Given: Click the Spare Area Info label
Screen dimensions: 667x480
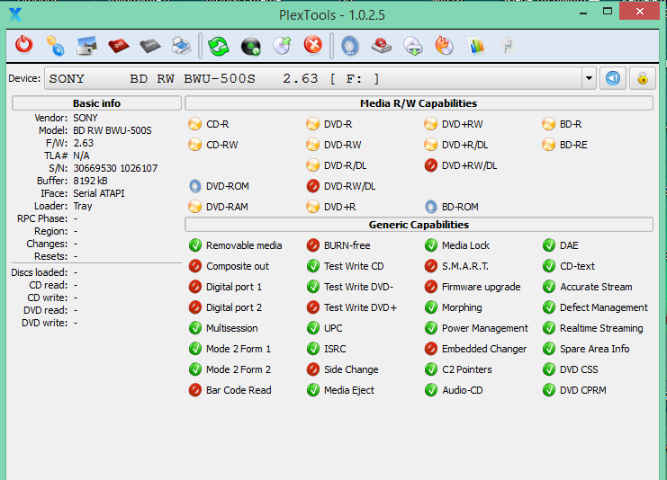Looking at the screenshot, I should [594, 349].
